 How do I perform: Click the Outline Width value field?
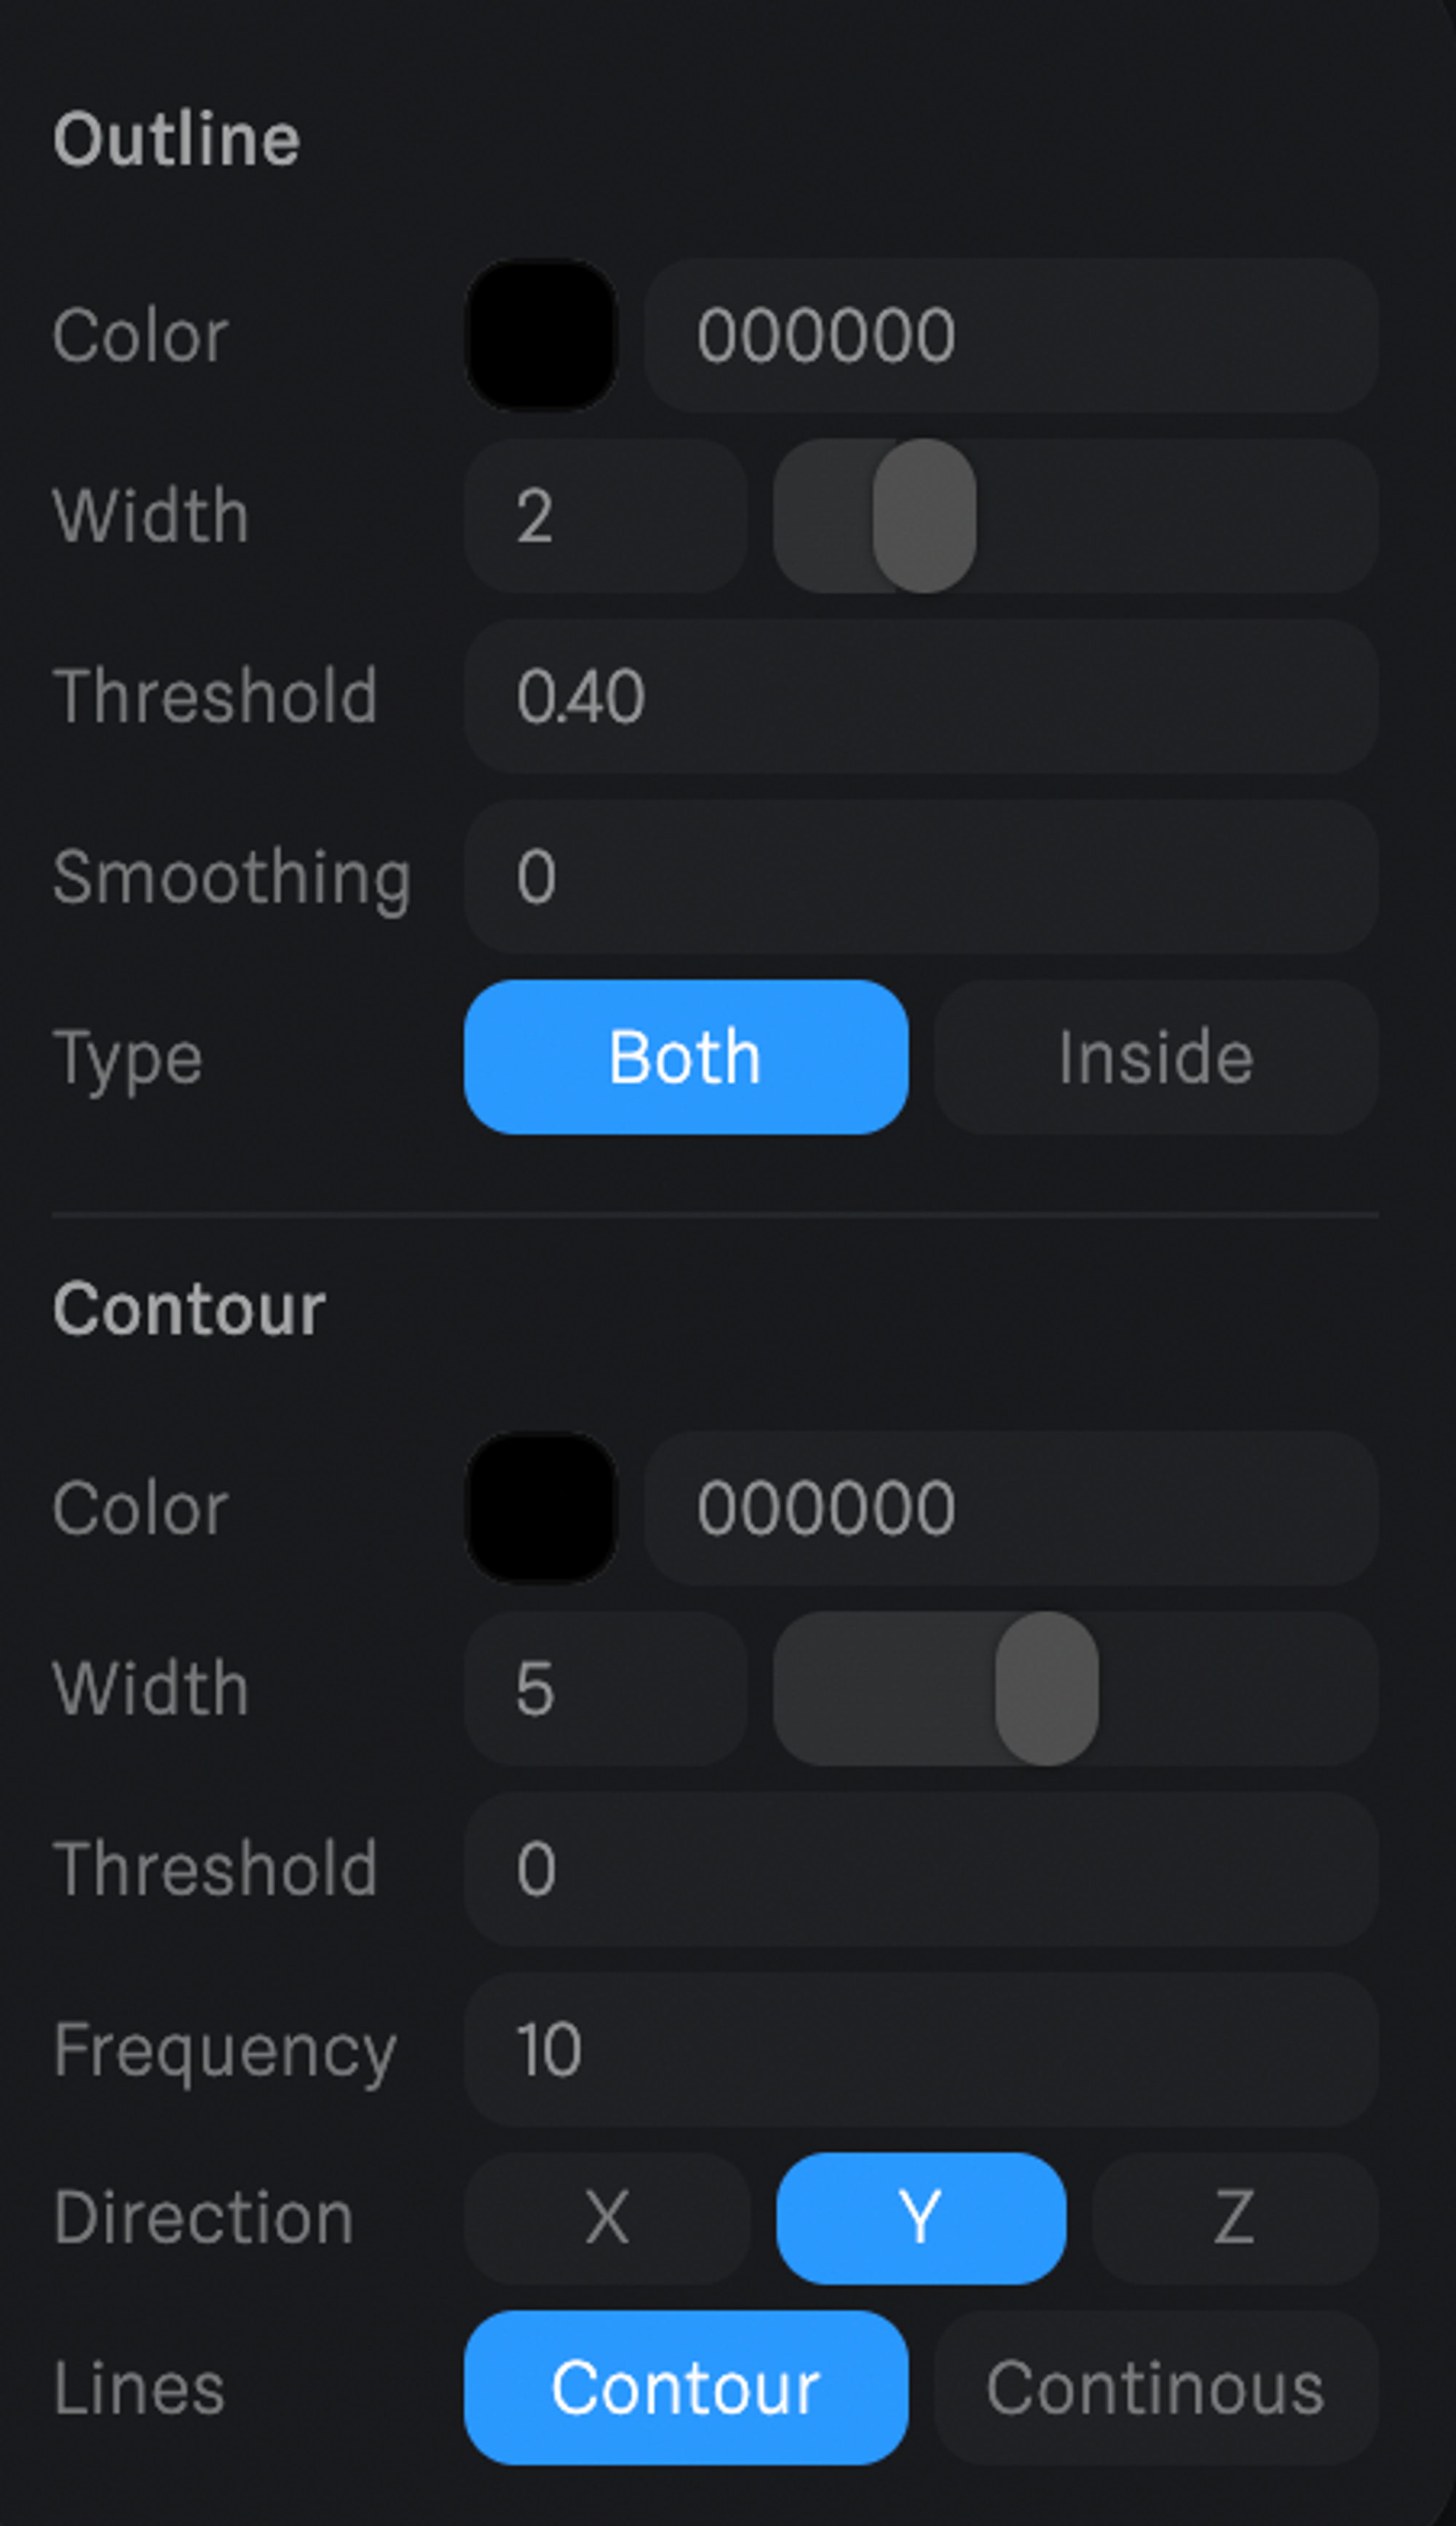click(605, 516)
